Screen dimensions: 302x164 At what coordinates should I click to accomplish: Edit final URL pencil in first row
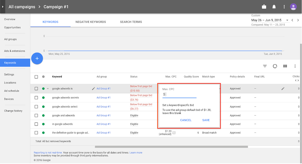[x=283, y=89]
